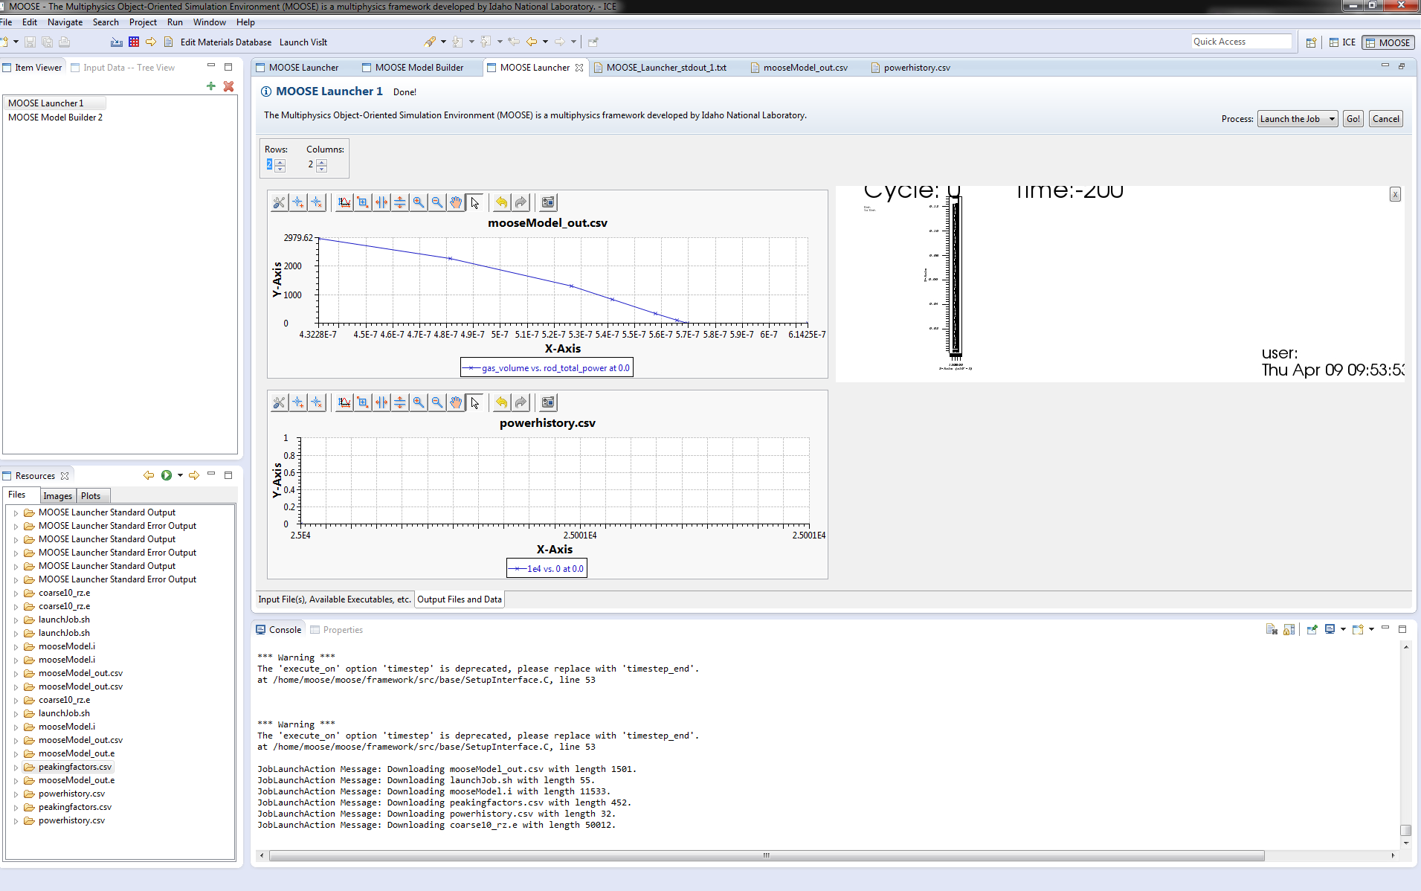Select panning hand on powerhistory.csv plot
This screenshot has height=891, width=1421.
tap(456, 402)
